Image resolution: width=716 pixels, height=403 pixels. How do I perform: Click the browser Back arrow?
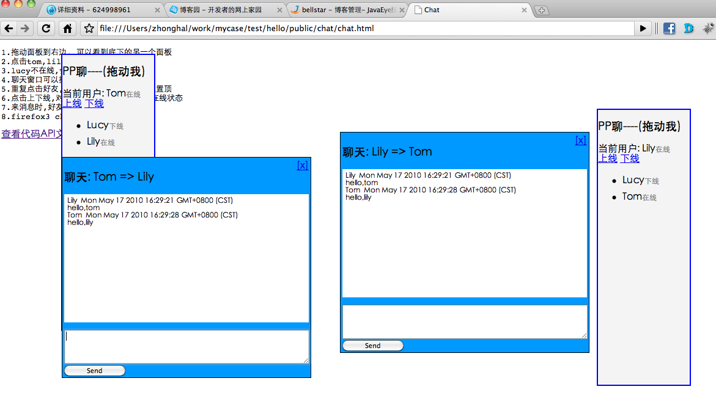pos(9,28)
